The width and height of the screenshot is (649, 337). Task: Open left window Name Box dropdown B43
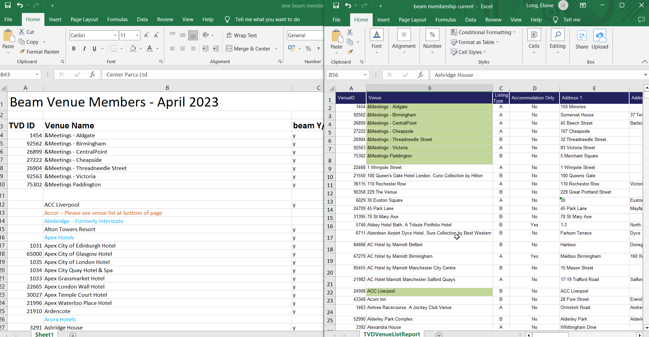(37, 74)
